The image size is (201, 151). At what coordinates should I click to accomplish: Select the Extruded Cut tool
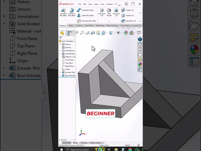pyautogui.click(x=102, y=12)
